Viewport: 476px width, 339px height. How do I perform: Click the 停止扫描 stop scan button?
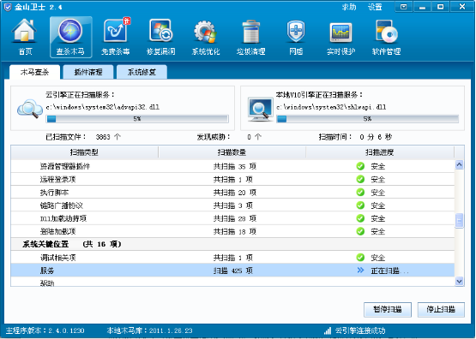pyautogui.click(x=441, y=309)
